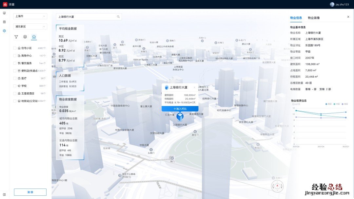This screenshot has width=354, height=199.
Task: Click the 中国平安金融大厦 map label
Action: pyautogui.click(x=125, y=130)
